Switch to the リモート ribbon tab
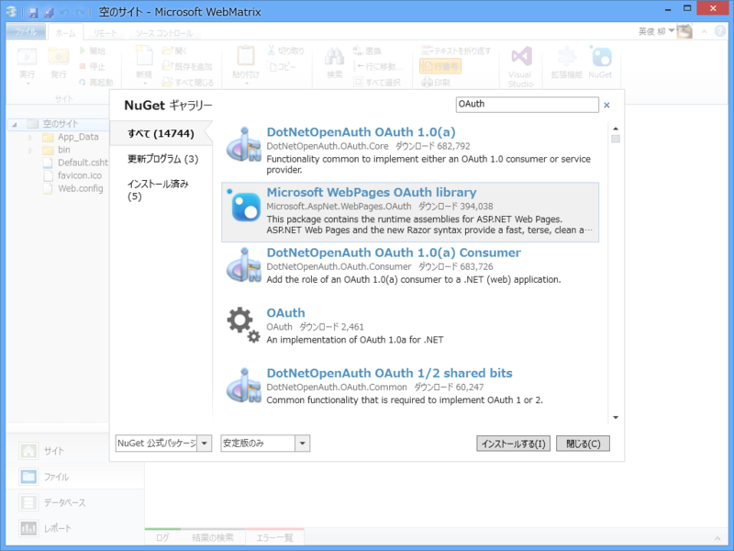Screen dimensions: 734x551 pos(105,33)
